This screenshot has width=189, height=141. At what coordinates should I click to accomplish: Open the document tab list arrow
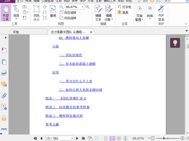[186, 31]
